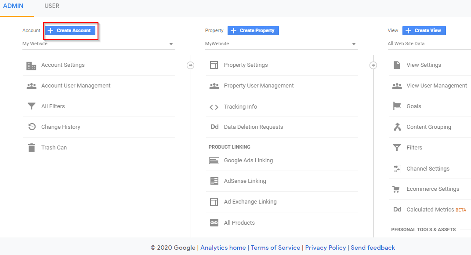Click the Content Grouping icon
471x255 pixels.
(x=397, y=127)
